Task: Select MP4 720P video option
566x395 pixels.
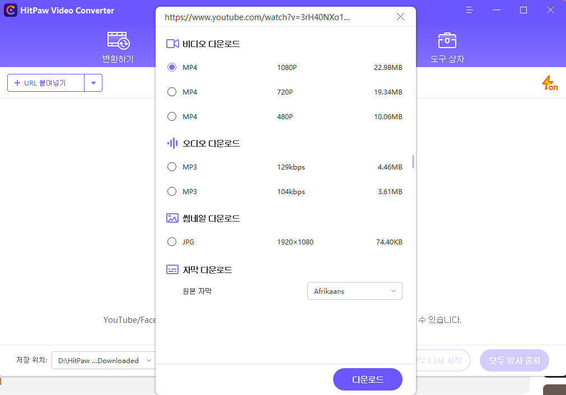Action: (172, 92)
